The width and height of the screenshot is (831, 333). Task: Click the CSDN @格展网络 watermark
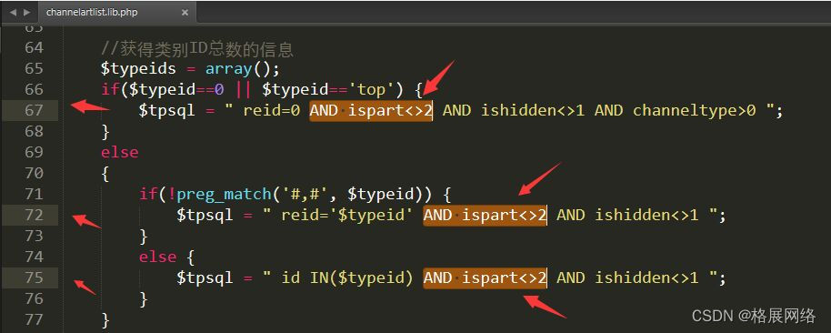pyautogui.click(x=754, y=316)
